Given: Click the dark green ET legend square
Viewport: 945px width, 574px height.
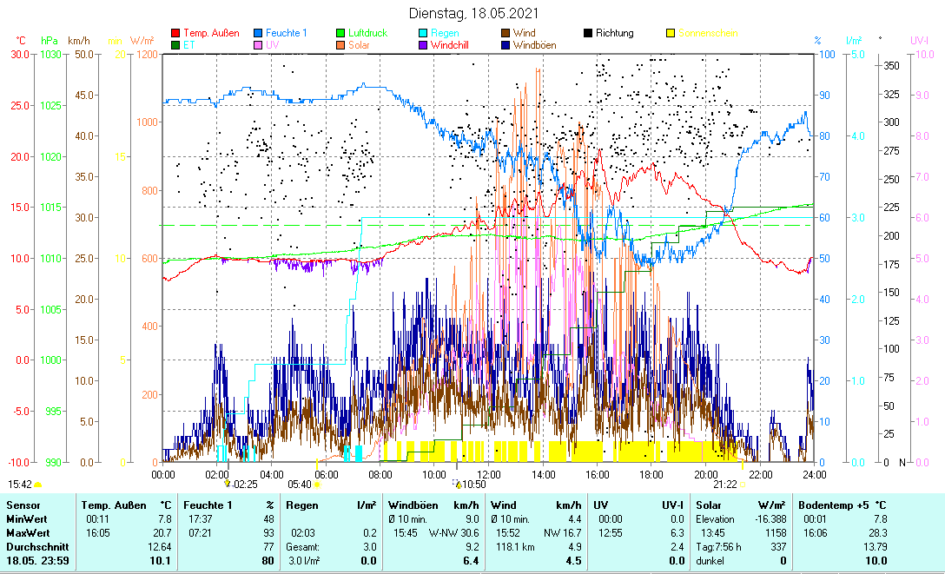Looking at the screenshot, I should pos(175,45).
